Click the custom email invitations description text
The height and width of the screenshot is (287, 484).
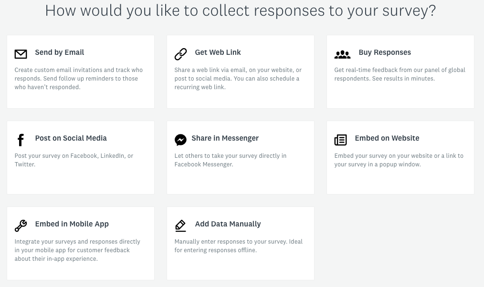79,79
